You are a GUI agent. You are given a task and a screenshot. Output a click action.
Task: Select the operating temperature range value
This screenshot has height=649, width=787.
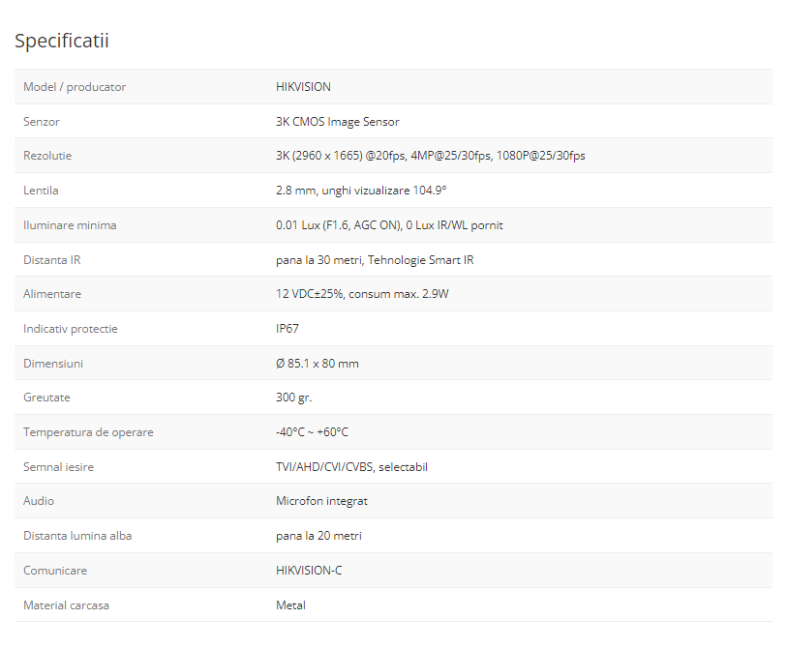[x=312, y=432]
